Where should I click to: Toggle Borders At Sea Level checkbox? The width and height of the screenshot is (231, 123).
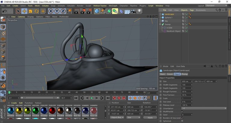[182, 118]
